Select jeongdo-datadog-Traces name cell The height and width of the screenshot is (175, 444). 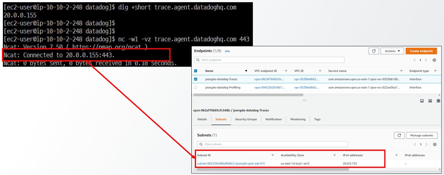tap(221, 79)
